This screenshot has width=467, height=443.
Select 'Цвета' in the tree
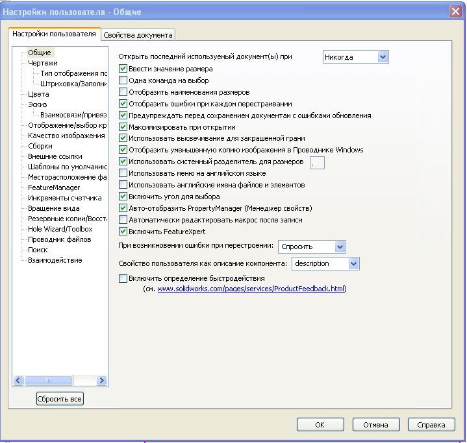(38, 94)
